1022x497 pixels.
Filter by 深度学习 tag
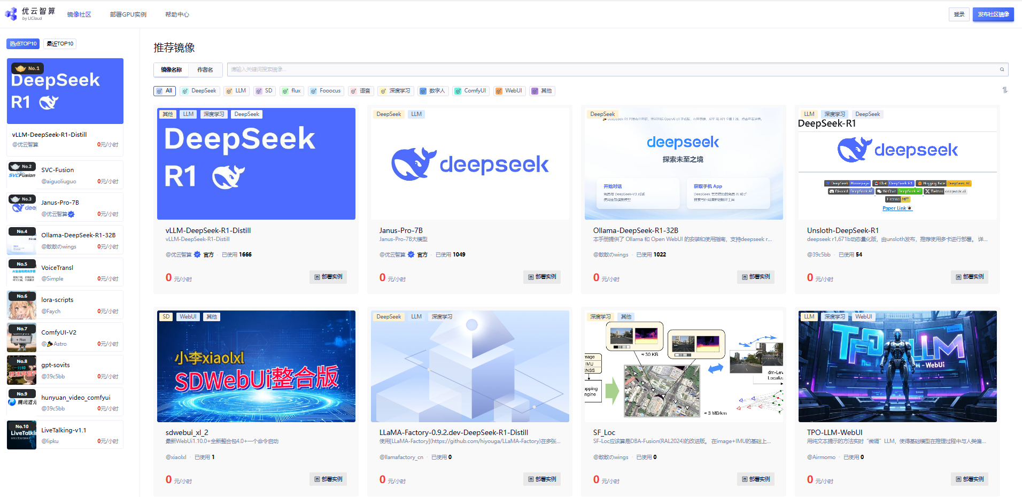click(396, 91)
